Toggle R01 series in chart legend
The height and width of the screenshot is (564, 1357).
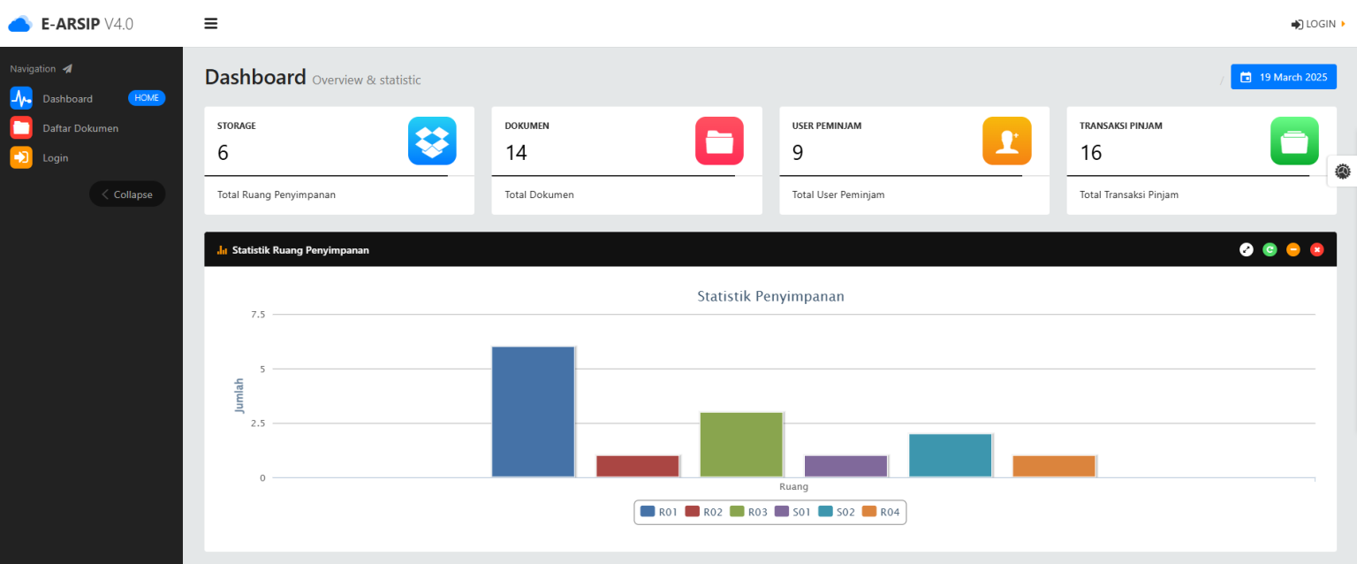click(659, 512)
